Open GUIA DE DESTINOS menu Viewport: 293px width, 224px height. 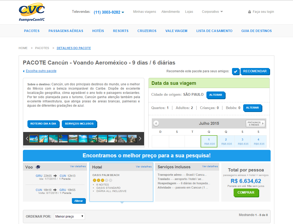click(256, 31)
